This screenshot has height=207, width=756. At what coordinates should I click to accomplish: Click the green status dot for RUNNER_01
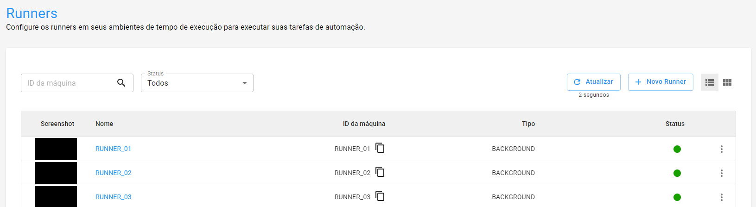677,149
